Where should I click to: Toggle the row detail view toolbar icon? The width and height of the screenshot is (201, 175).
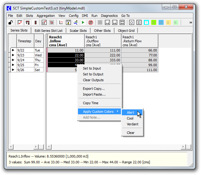coord(28,23)
